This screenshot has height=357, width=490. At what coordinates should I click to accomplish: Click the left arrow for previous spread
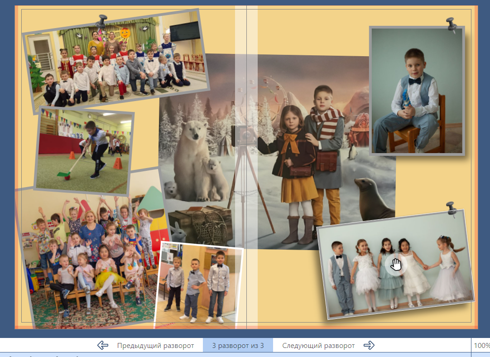click(103, 346)
